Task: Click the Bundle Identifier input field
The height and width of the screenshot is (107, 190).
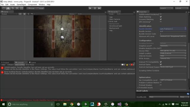Action: pos(173,29)
